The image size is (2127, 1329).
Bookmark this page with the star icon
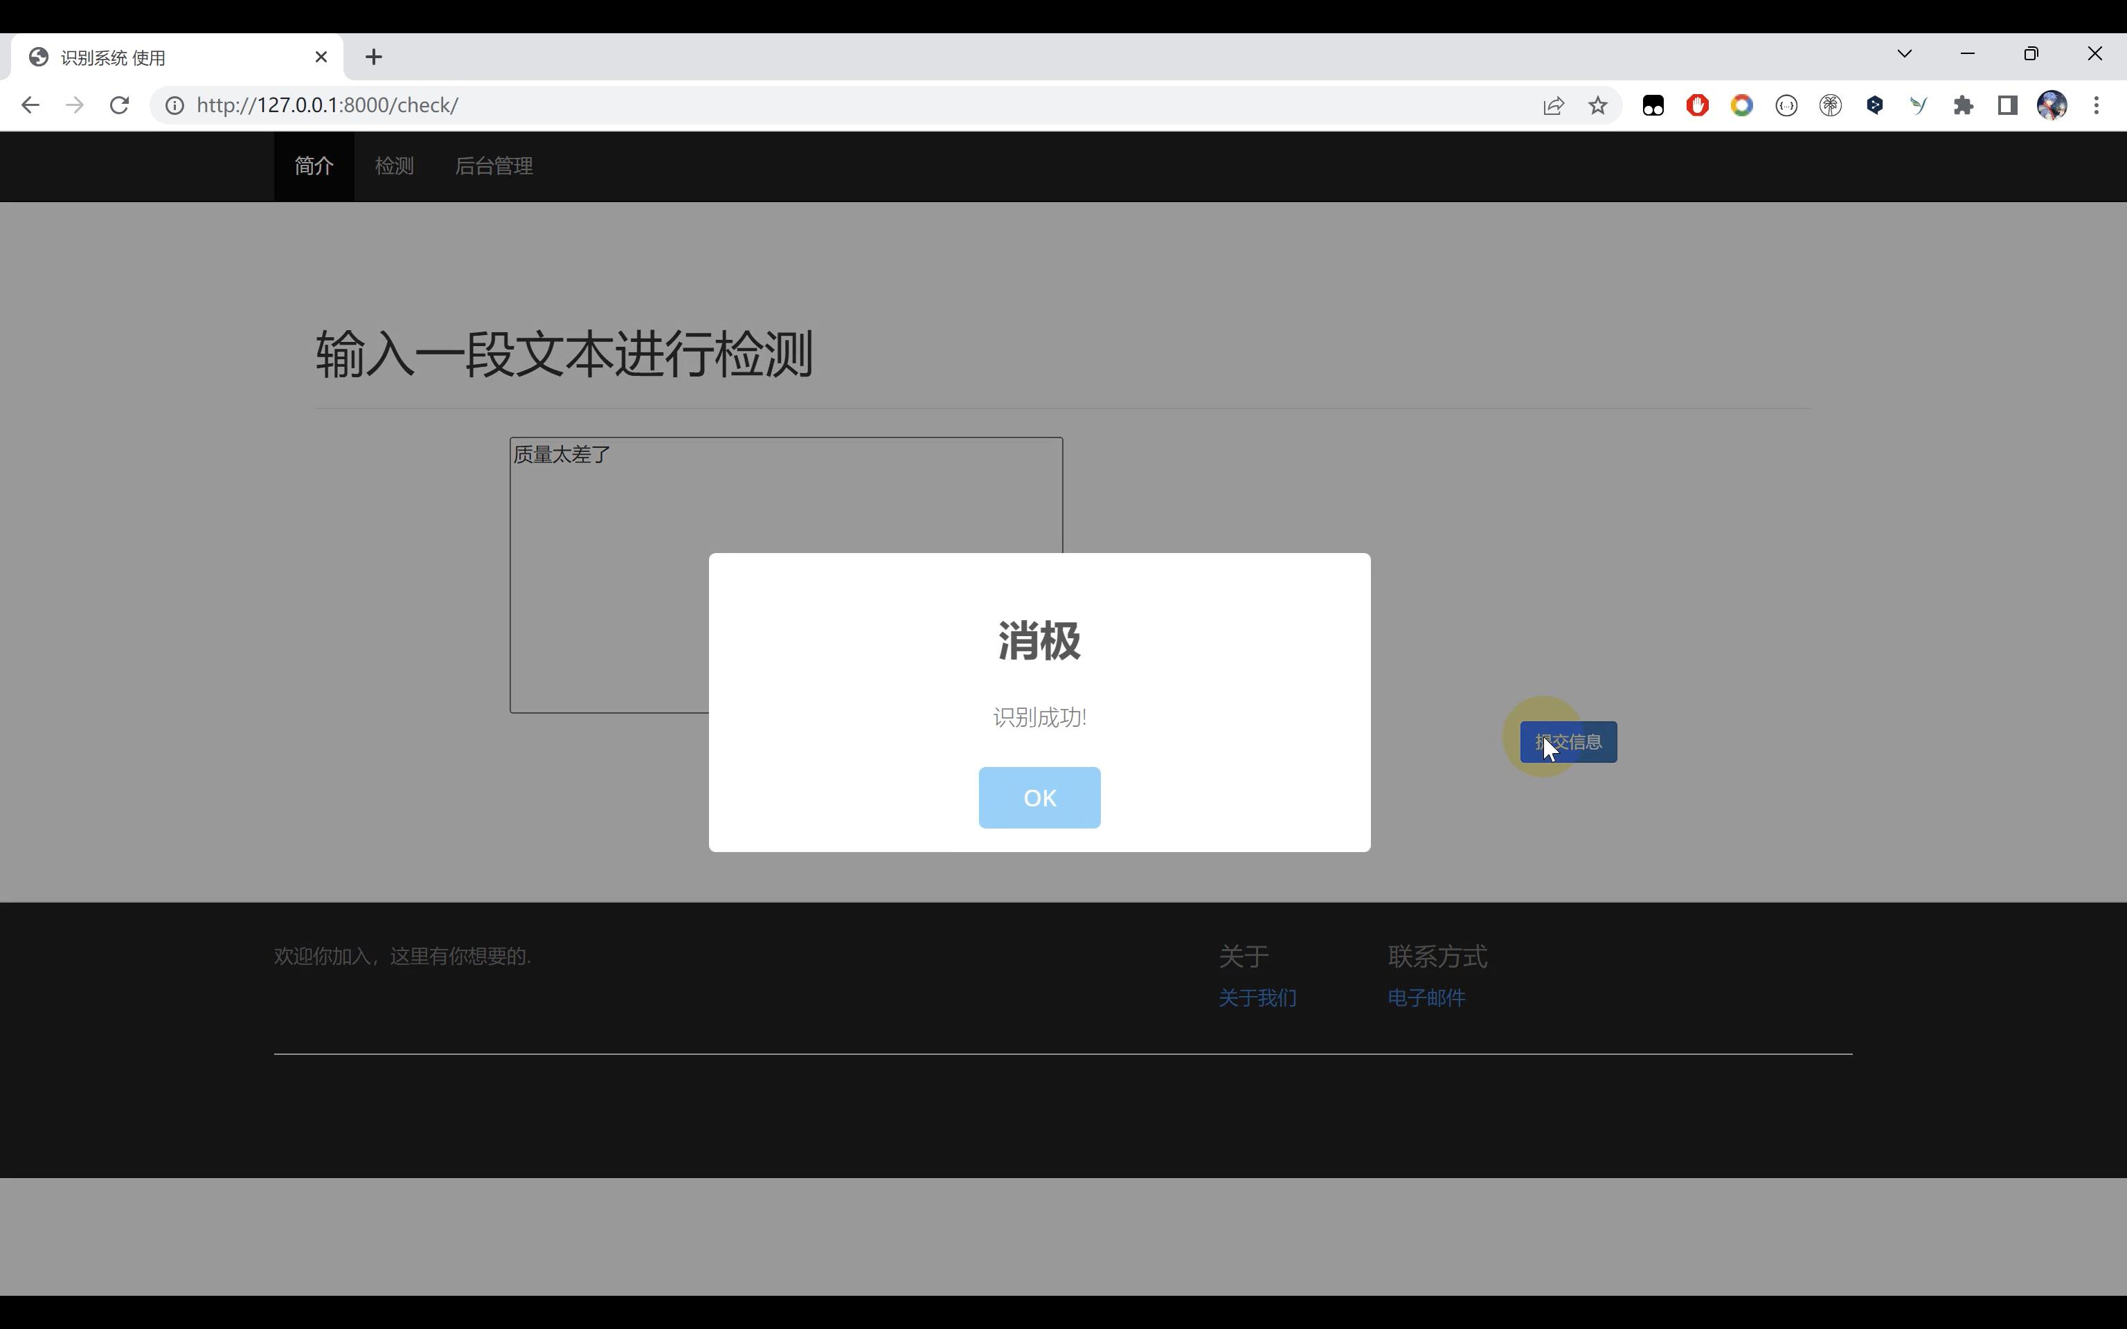[1597, 105]
